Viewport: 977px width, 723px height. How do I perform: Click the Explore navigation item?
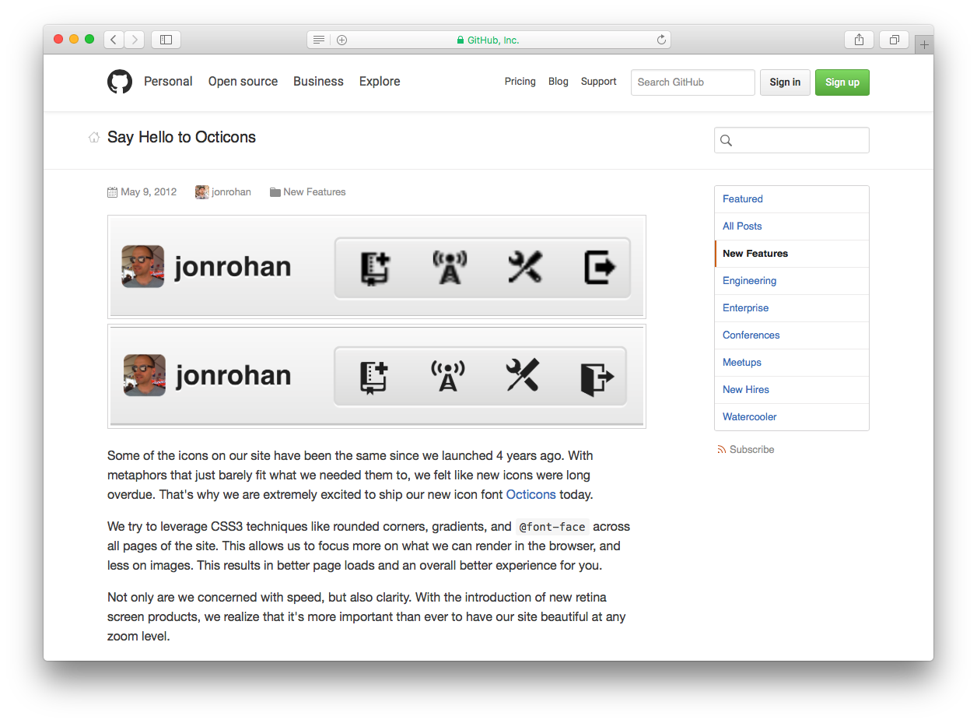[x=380, y=81]
